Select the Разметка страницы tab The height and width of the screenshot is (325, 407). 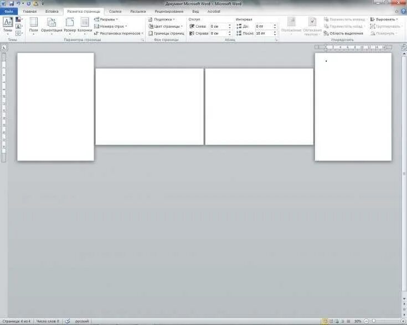point(84,12)
